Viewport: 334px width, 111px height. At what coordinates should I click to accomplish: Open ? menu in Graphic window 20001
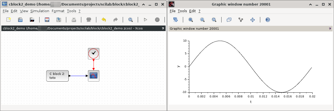[x=199, y=11]
